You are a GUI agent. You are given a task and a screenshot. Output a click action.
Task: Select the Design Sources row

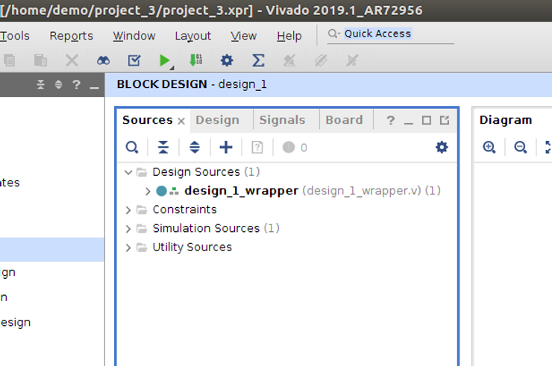pyautogui.click(x=206, y=172)
